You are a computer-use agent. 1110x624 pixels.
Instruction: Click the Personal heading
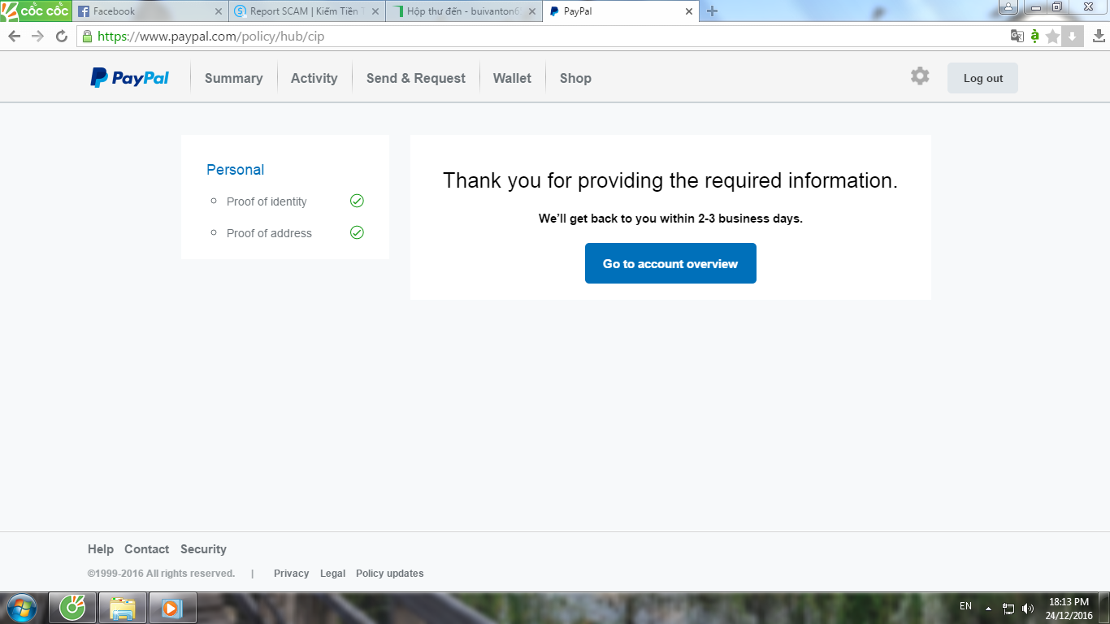[235, 170]
